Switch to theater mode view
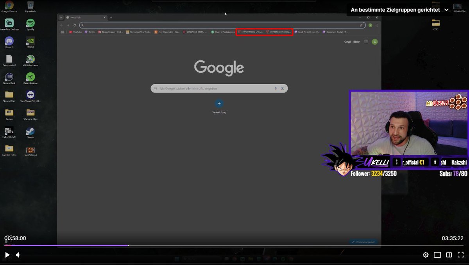The image size is (469, 265). pyautogui.click(x=437, y=255)
